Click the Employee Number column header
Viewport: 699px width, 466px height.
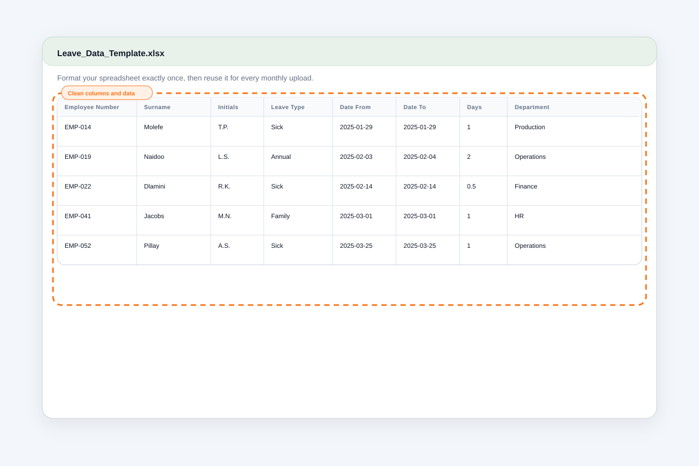click(97, 107)
